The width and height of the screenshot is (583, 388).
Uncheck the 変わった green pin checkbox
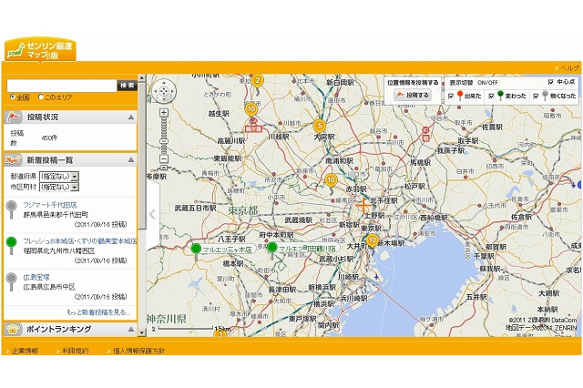click(x=491, y=95)
